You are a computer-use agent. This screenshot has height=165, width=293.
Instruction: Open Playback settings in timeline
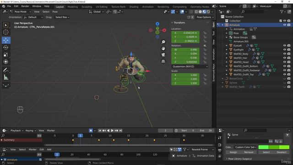pos(16,131)
